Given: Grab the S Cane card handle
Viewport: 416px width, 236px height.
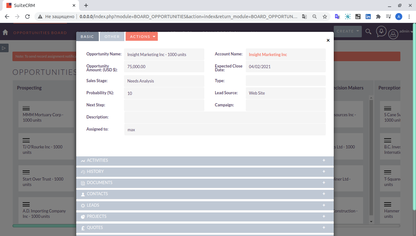Looking at the screenshot, I should [388, 108].
